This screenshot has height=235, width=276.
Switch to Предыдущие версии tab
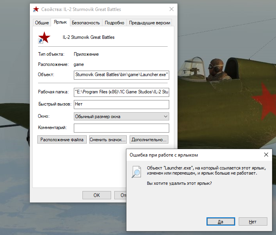150,23
